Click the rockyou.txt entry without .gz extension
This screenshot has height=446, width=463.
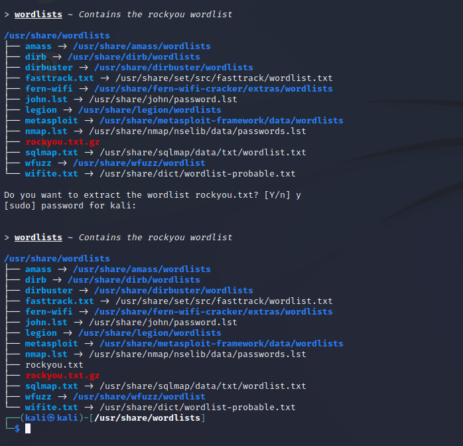pyautogui.click(x=54, y=365)
